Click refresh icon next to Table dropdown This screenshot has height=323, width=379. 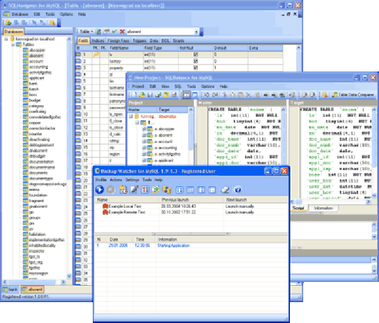click(99, 32)
